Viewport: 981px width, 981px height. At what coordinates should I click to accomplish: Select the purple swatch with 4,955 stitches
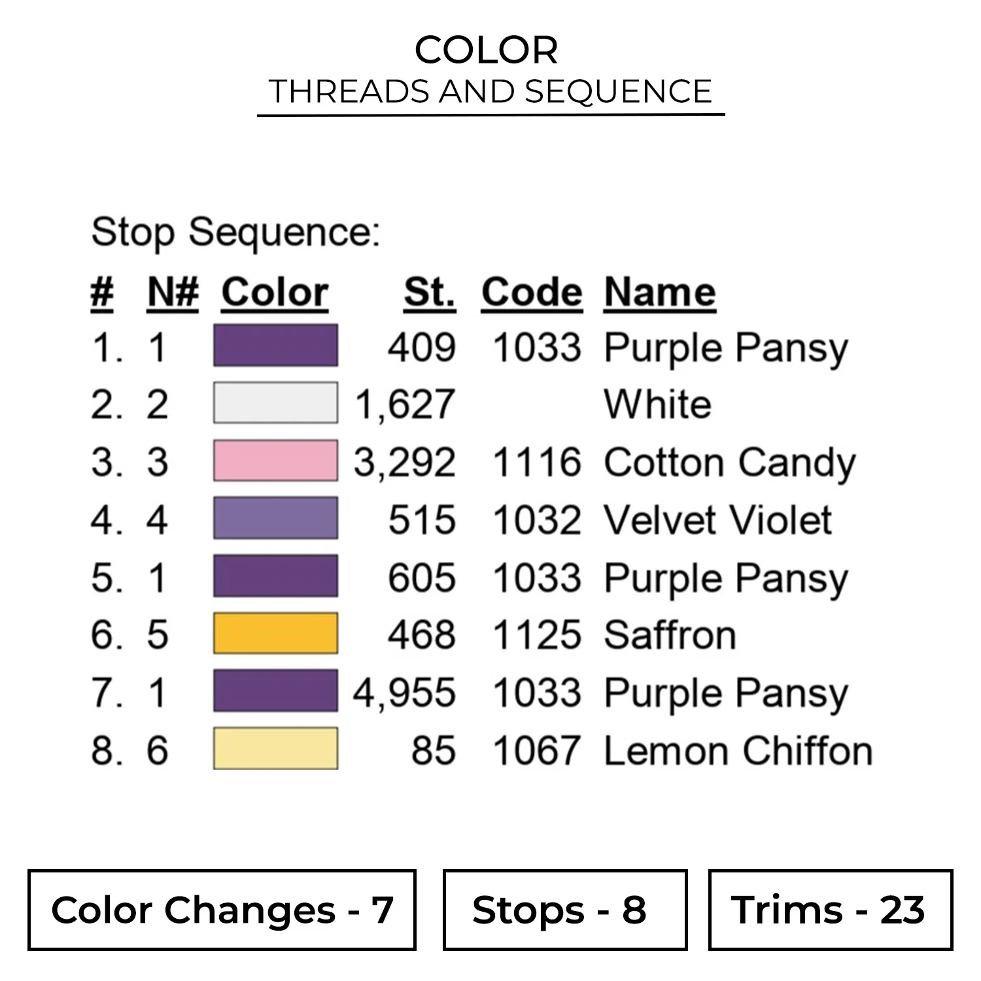(275, 691)
